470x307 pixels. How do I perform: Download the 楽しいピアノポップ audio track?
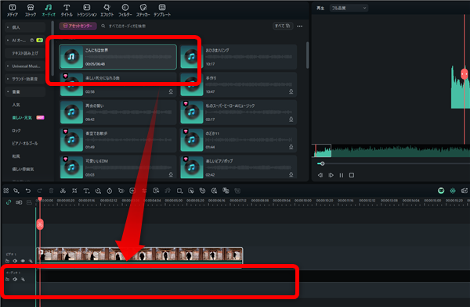pyautogui.click(x=291, y=174)
